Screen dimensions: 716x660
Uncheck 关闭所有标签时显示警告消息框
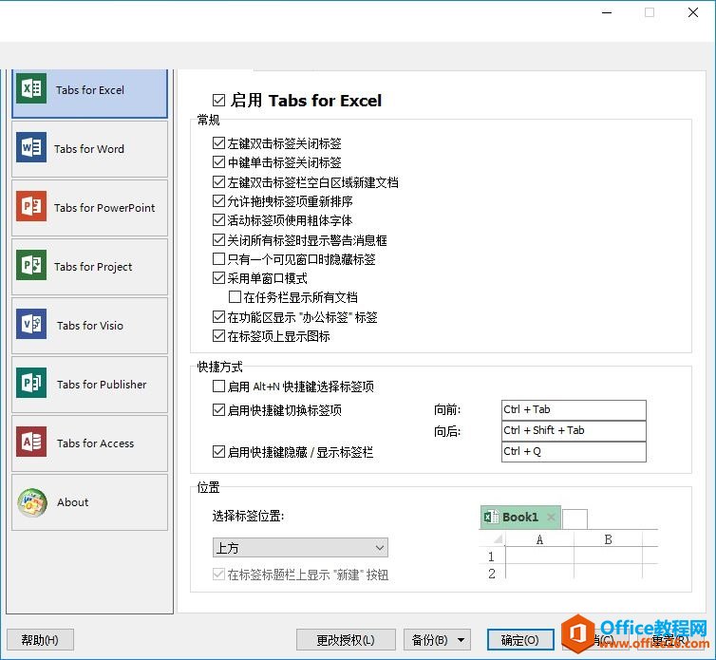tap(218, 240)
